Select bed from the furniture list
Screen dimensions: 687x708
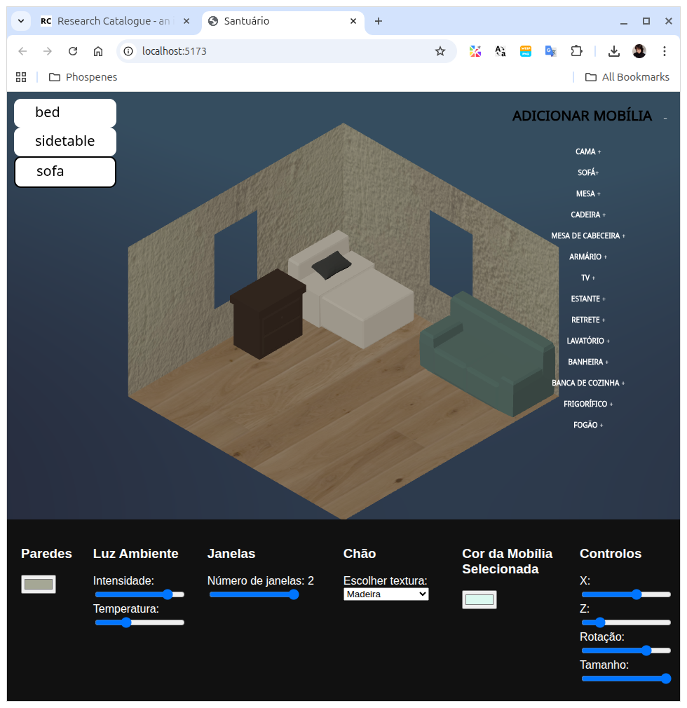(65, 113)
